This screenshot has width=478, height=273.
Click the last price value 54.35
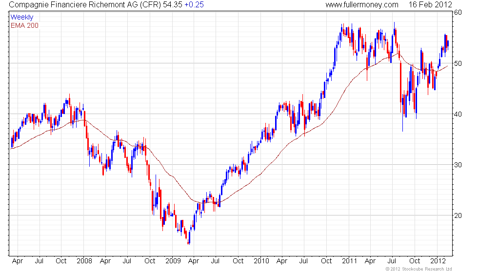pyautogui.click(x=173, y=4)
